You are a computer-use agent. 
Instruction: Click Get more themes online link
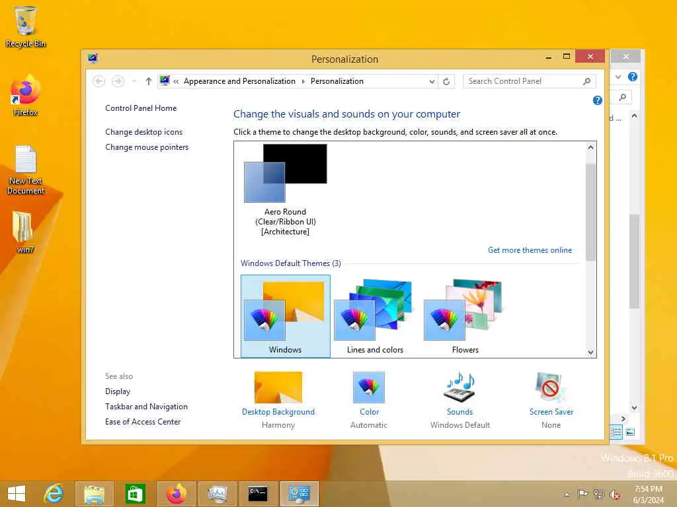tap(530, 250)
